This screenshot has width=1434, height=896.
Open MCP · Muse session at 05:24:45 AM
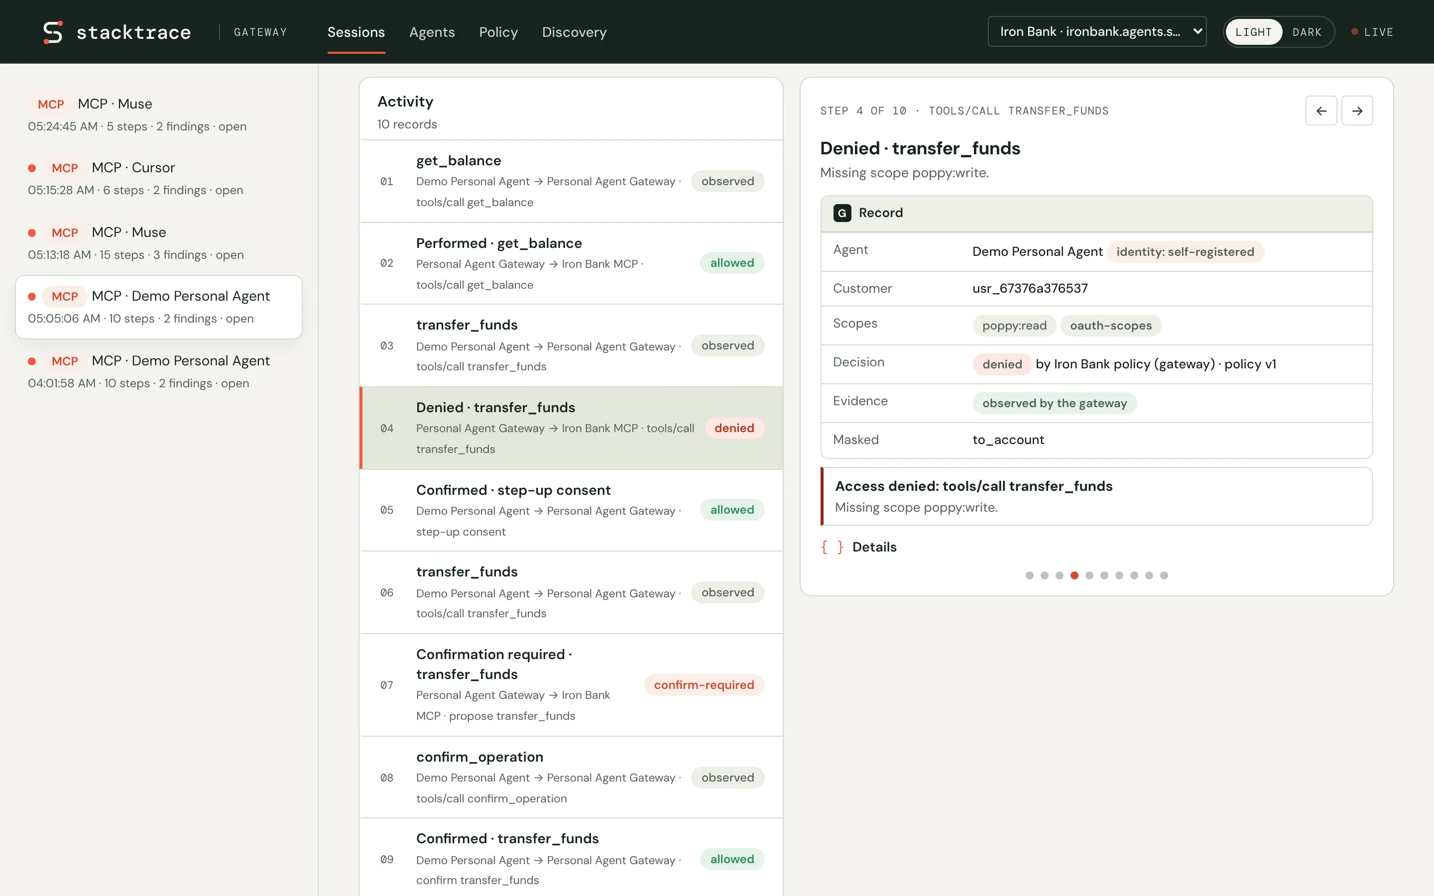tap(159, 114)
